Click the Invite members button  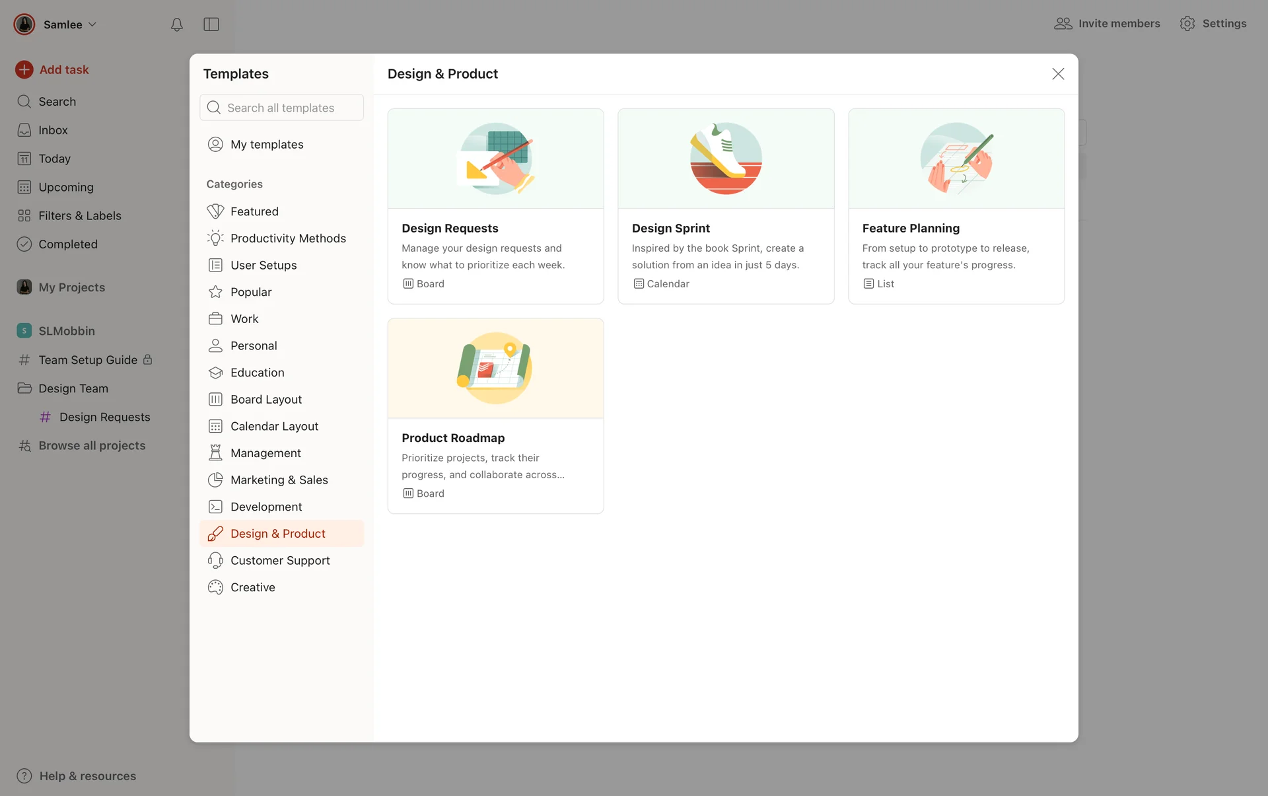click(x=1107, y=24)
